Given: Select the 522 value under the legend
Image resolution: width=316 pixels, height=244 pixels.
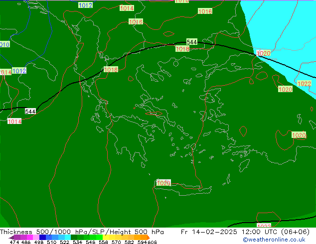Looking at the screenshot, I should (x=64, y=242).
